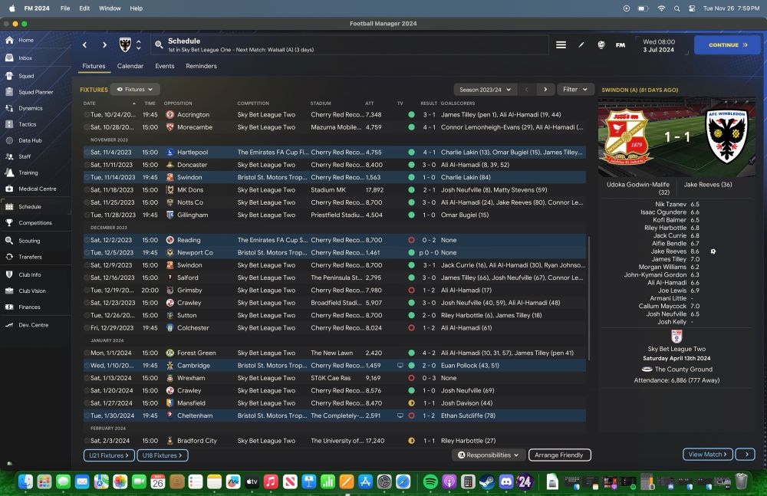Image resolution: width=767 pixels, height=496 pixels.
Task: Go to next season arrow
Action: click(545, 90)
